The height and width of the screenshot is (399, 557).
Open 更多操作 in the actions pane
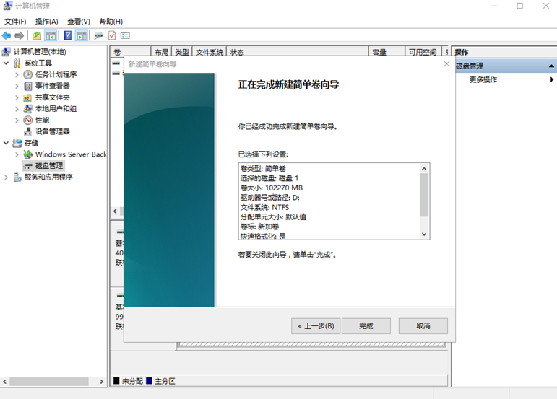click(483, 79)
